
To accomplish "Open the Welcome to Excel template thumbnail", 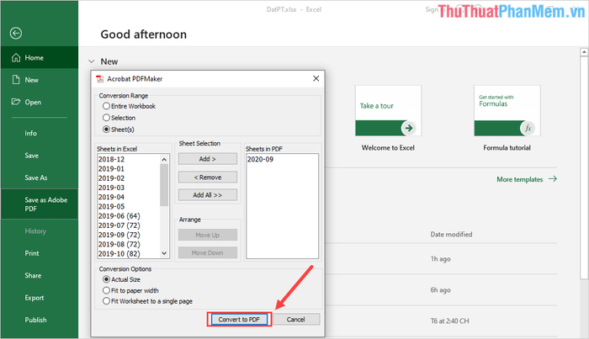I will coord(389,111).
